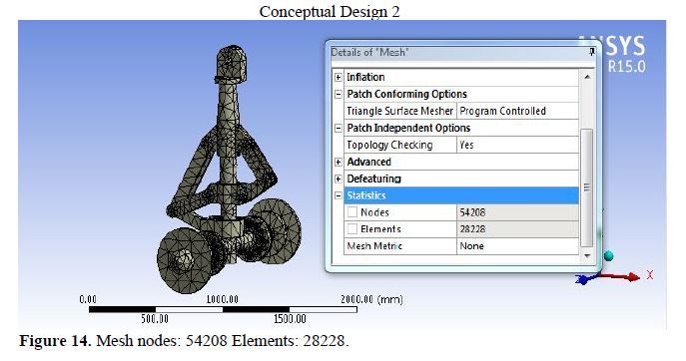
Task: Click the red X axis of the triad
Action: click(x=619, y=276)
